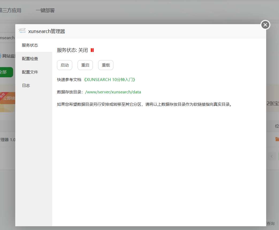Open the 一键部署 tab
Image resolution: width=279 pixels, height=230 pixels.
tap(45, 10)
